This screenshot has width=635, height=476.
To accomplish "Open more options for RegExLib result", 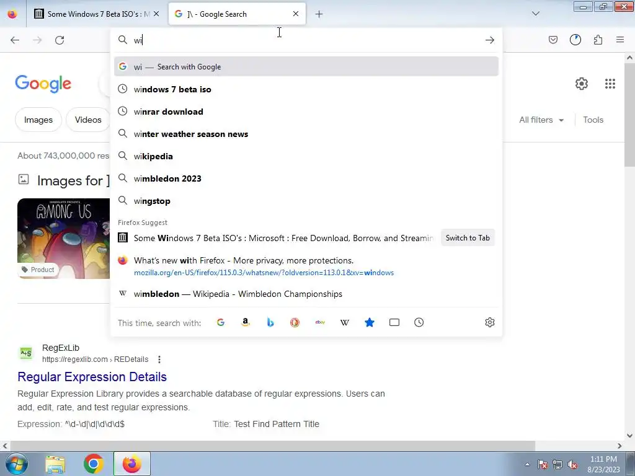I will [x=159, y=359].
